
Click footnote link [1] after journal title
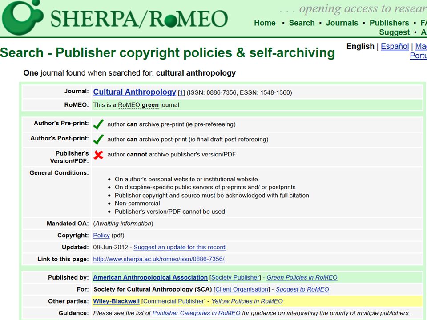(181, 93)
